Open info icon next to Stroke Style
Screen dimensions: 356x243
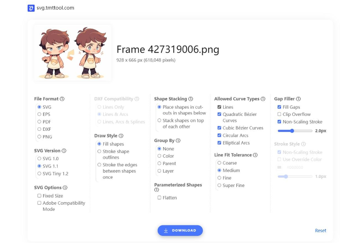pyautogui.click(x=303, y=144)
